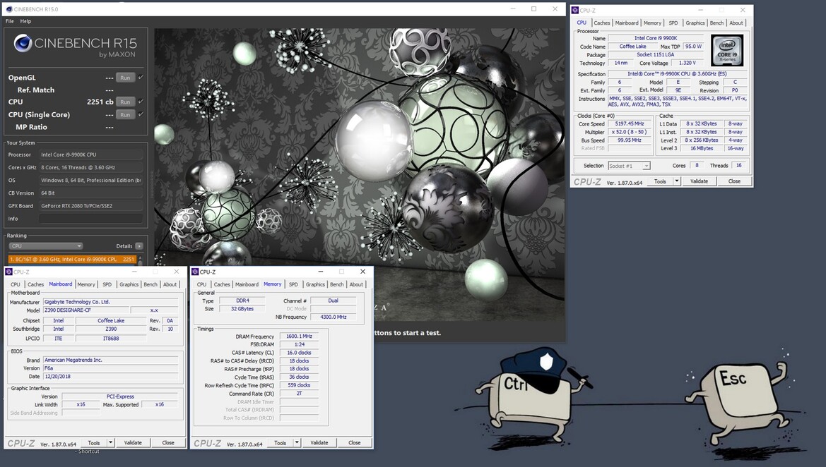Expand ranking Details with the arrow button
The height and width of the screenshot is (467, 826).
tap(139, 246)
